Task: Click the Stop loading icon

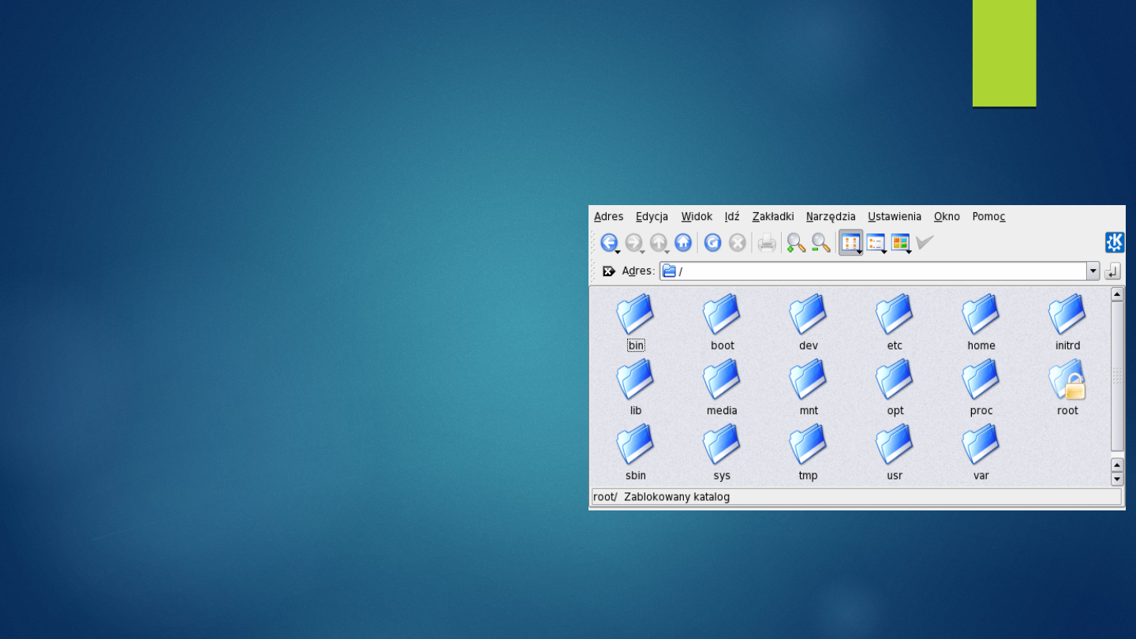Action: 738,243
